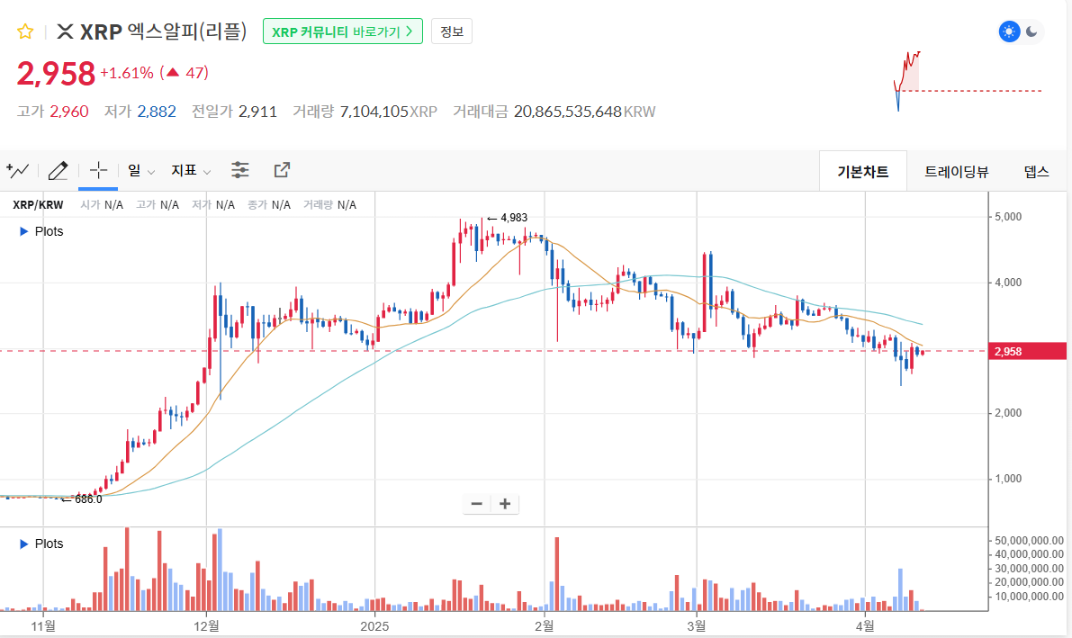Click the XRP/KRW pair label
This screenshot has width=1072, height=638.
(x=39, y=204)
